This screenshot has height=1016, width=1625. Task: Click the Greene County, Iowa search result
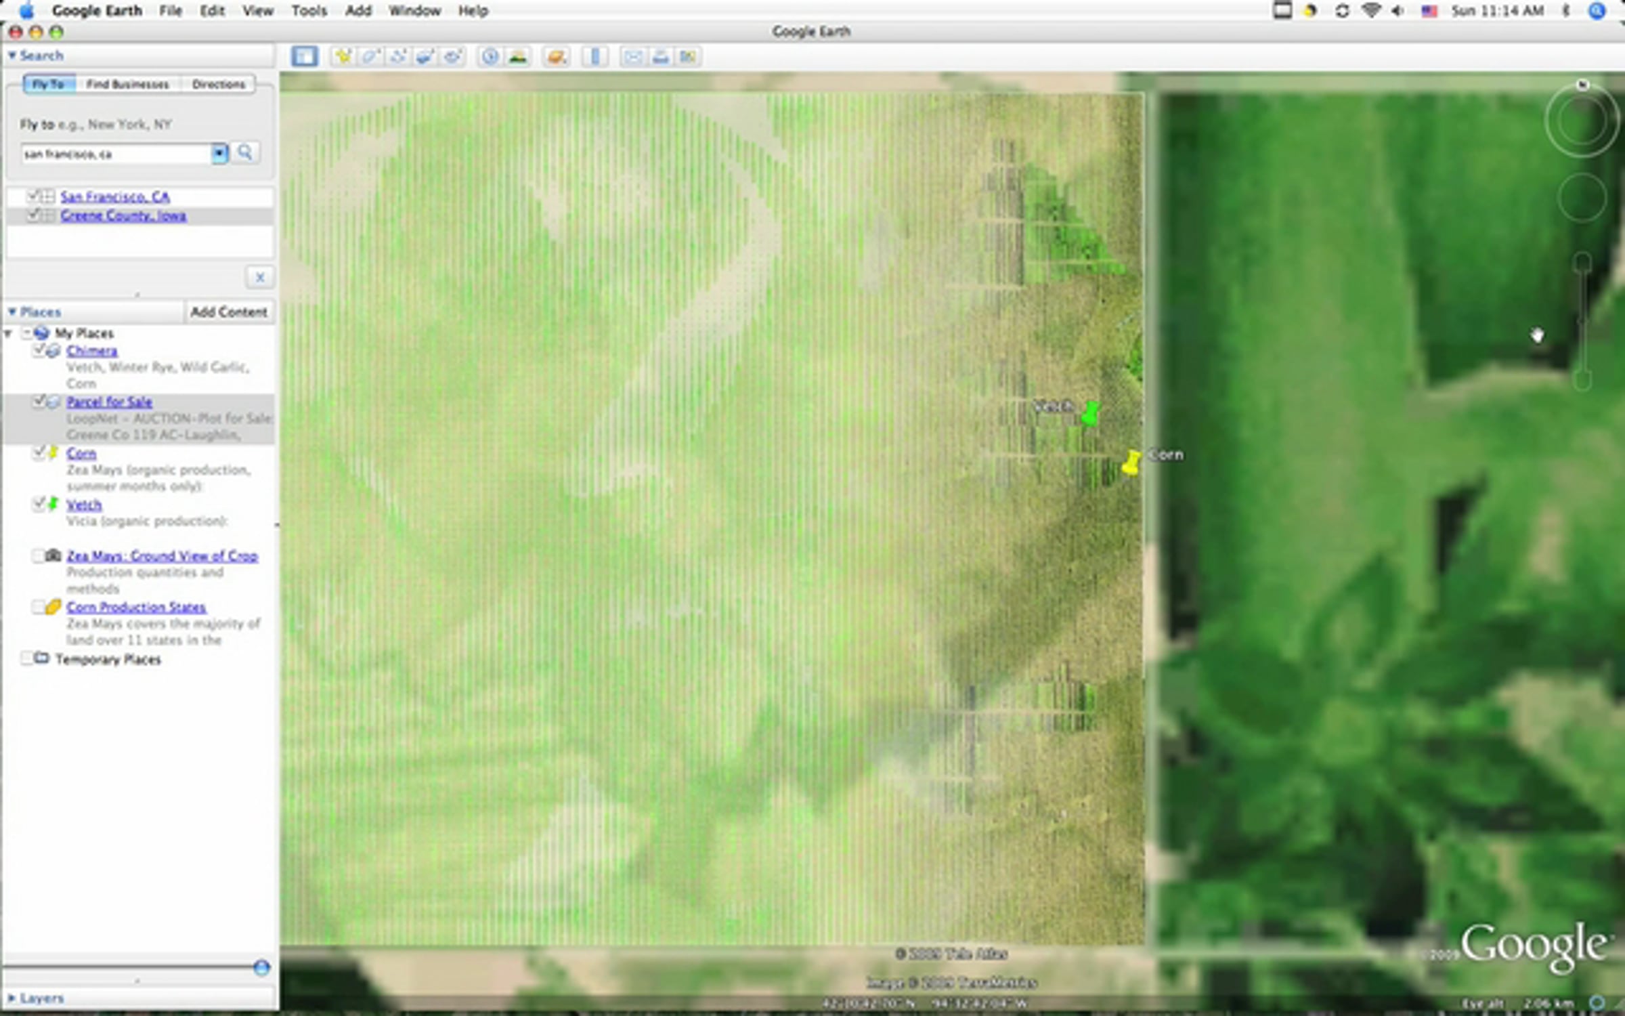(x=123, y=215)
